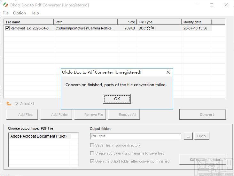Click the DOC 文件 file type cell
The image size is (234, 176).
click(146, 28)
